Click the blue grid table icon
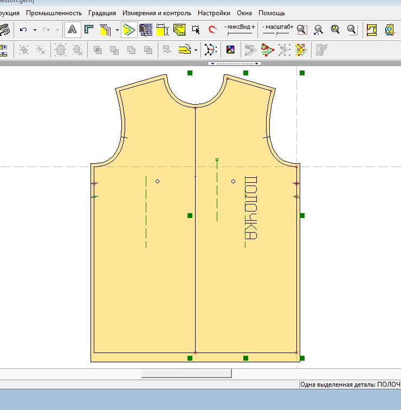The image size is (401, 410). [146, 30]
